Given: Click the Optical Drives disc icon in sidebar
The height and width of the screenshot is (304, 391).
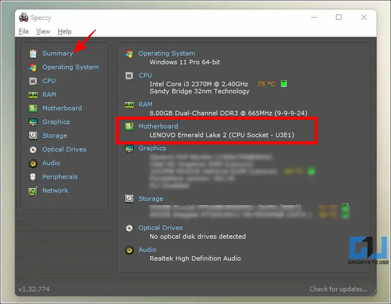Looking at the screenshot, I should click(33, 149).
